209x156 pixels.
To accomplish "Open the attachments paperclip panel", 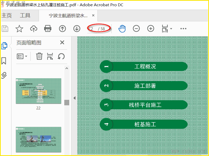I will (x=4, y=75).
